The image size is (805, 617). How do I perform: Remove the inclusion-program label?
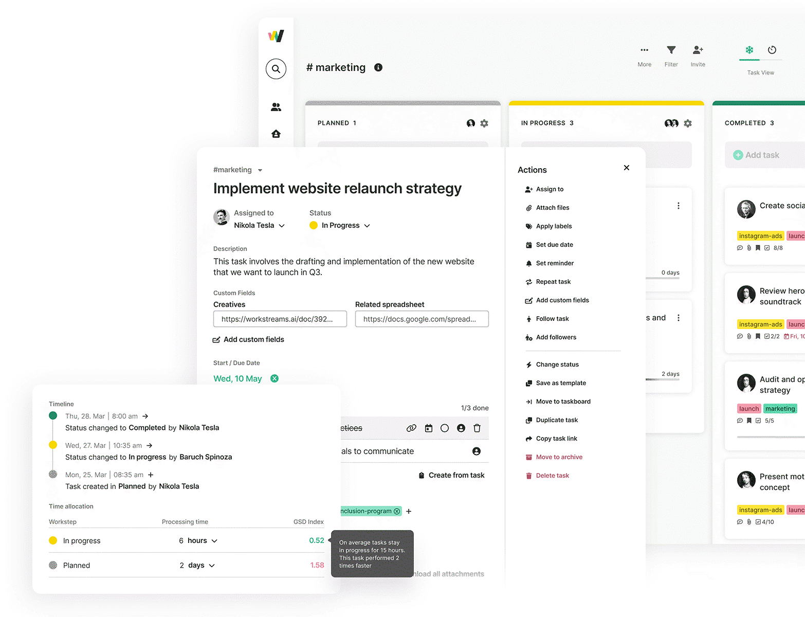click(397, 511)
